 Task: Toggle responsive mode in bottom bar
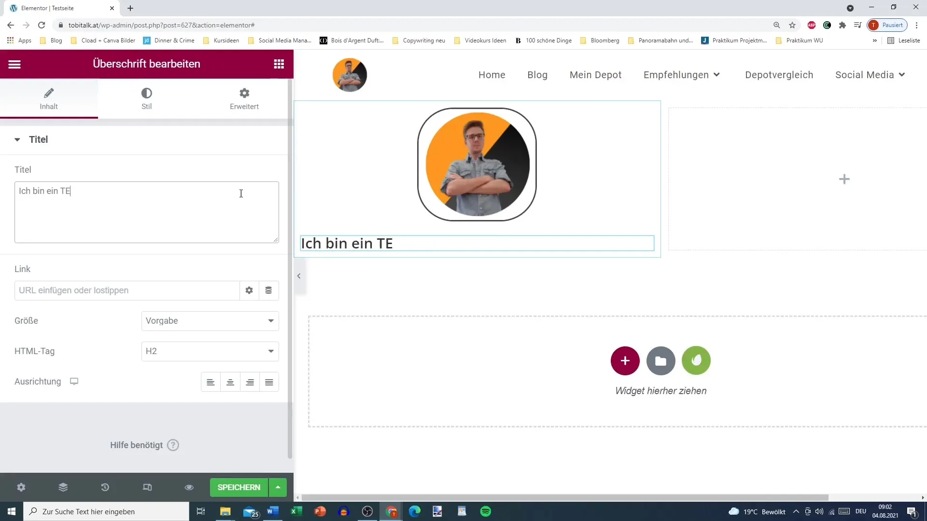click(x=147, y=487)
